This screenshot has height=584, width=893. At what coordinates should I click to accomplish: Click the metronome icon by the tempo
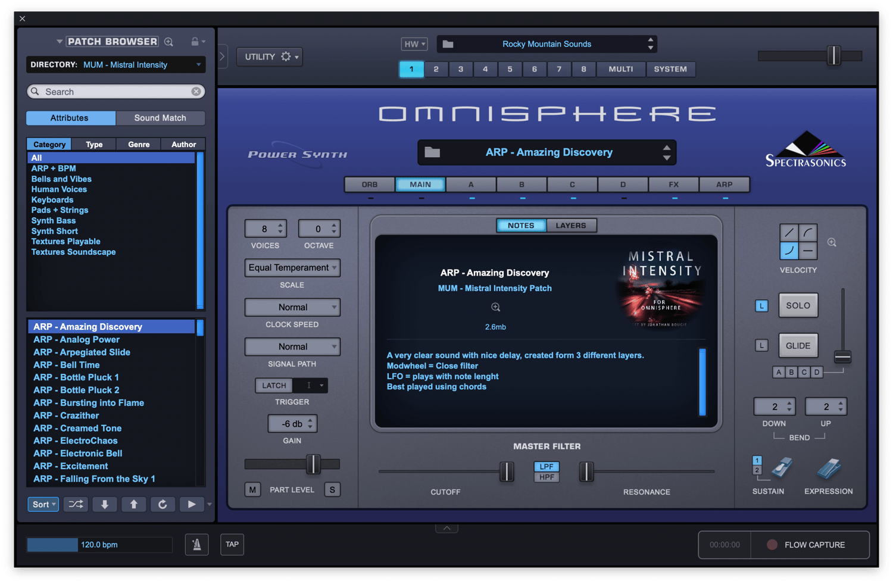tap(196, 544)
